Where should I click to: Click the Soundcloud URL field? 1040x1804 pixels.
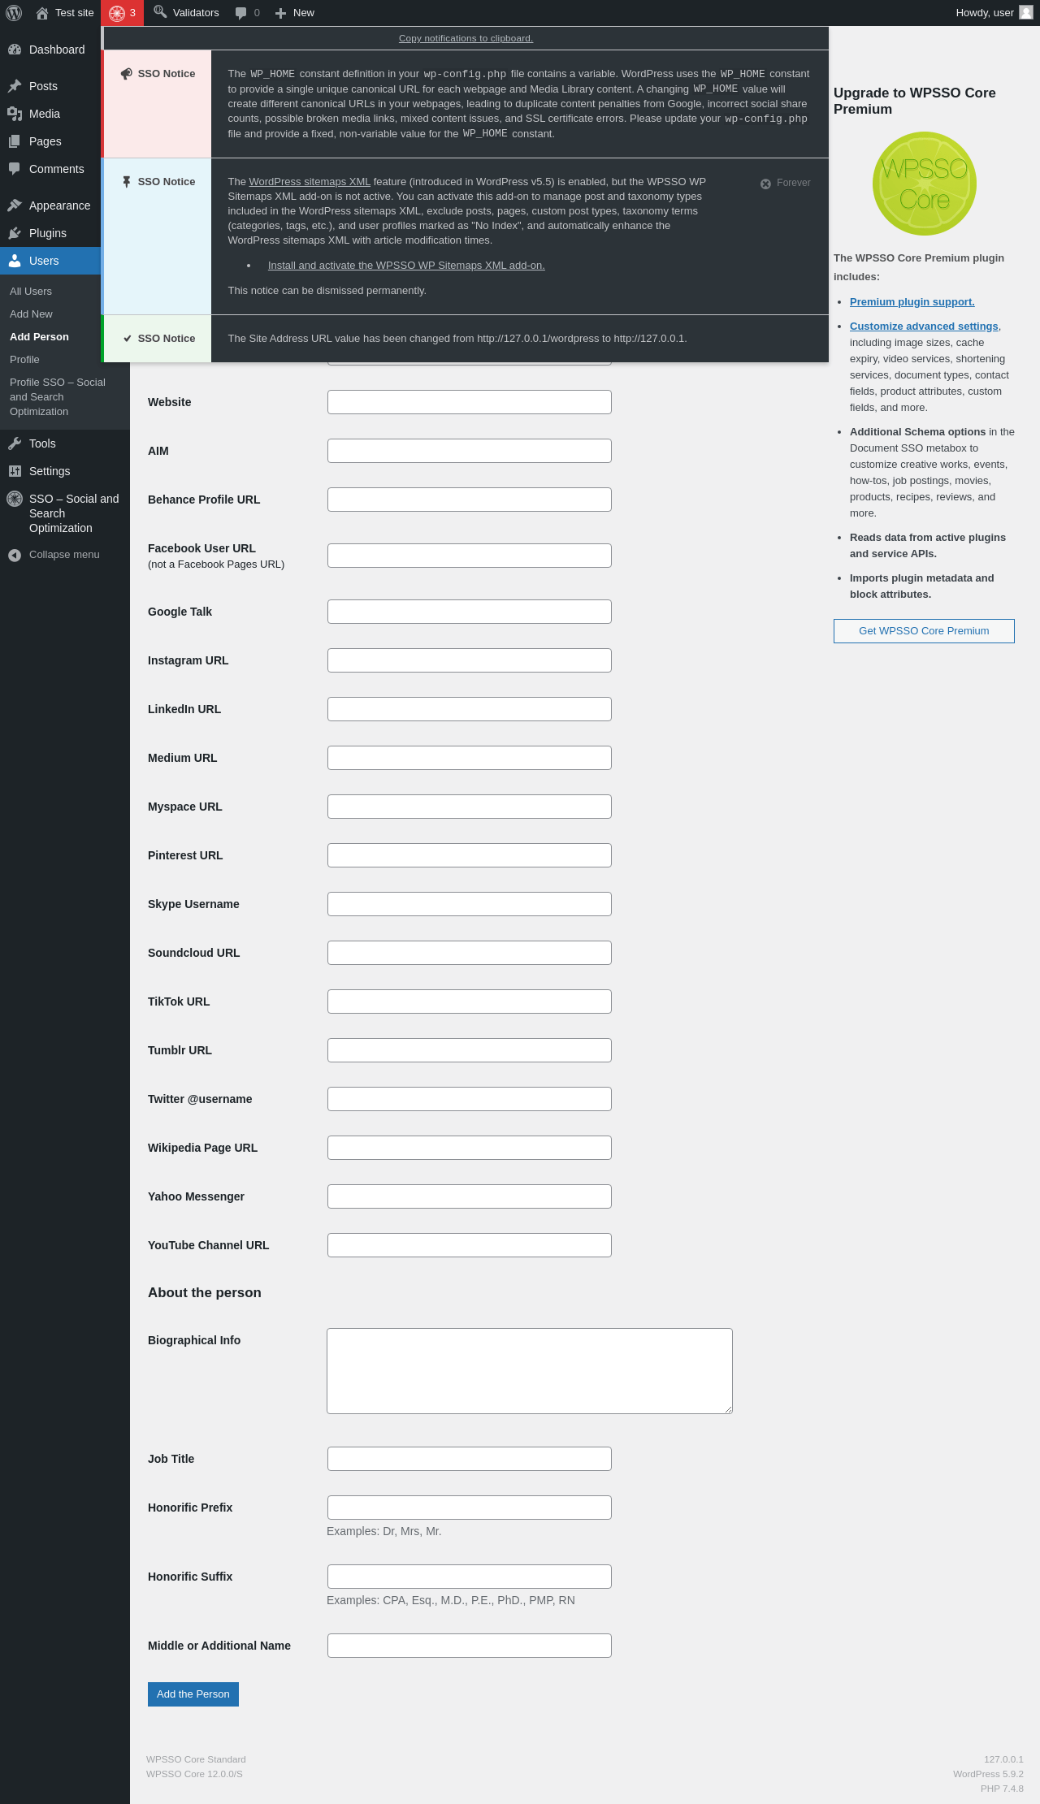point(470,953)
